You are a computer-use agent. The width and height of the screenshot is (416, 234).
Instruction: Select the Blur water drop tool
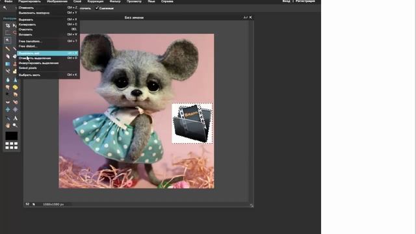tap(8, 80)
